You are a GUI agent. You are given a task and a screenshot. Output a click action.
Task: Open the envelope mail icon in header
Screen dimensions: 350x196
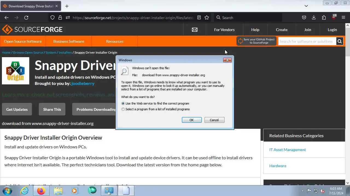195,30
